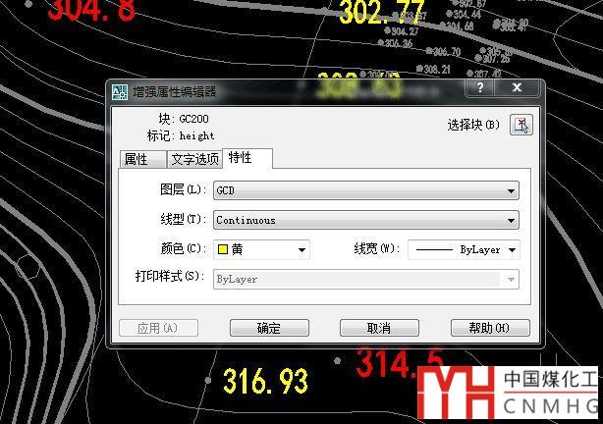Select the 特性 tab
The image size is (603, 424).
(x=247, y=158)
